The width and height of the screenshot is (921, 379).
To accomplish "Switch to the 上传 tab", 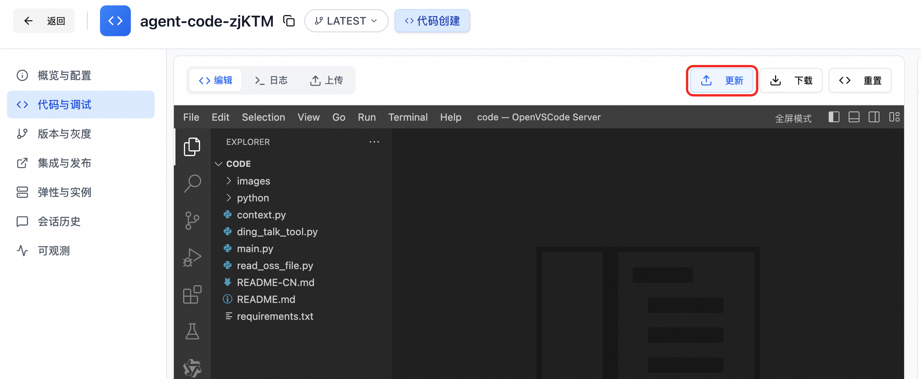I will (x=326, y=80).
